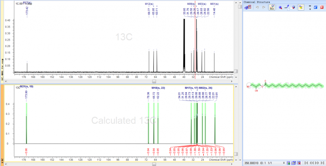Screen dimensions: 326x166
Task: Open the structure options dropdown in status bar
Action: click(284, 163)
